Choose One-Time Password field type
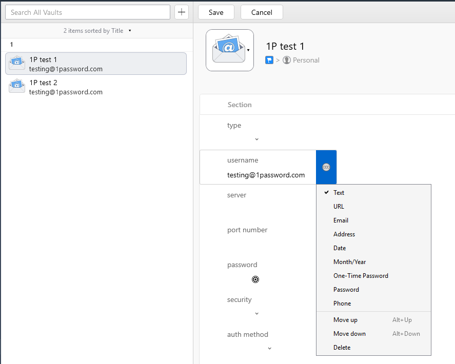The height and width of the screenshot is (364, 455). tap(373, 276)
